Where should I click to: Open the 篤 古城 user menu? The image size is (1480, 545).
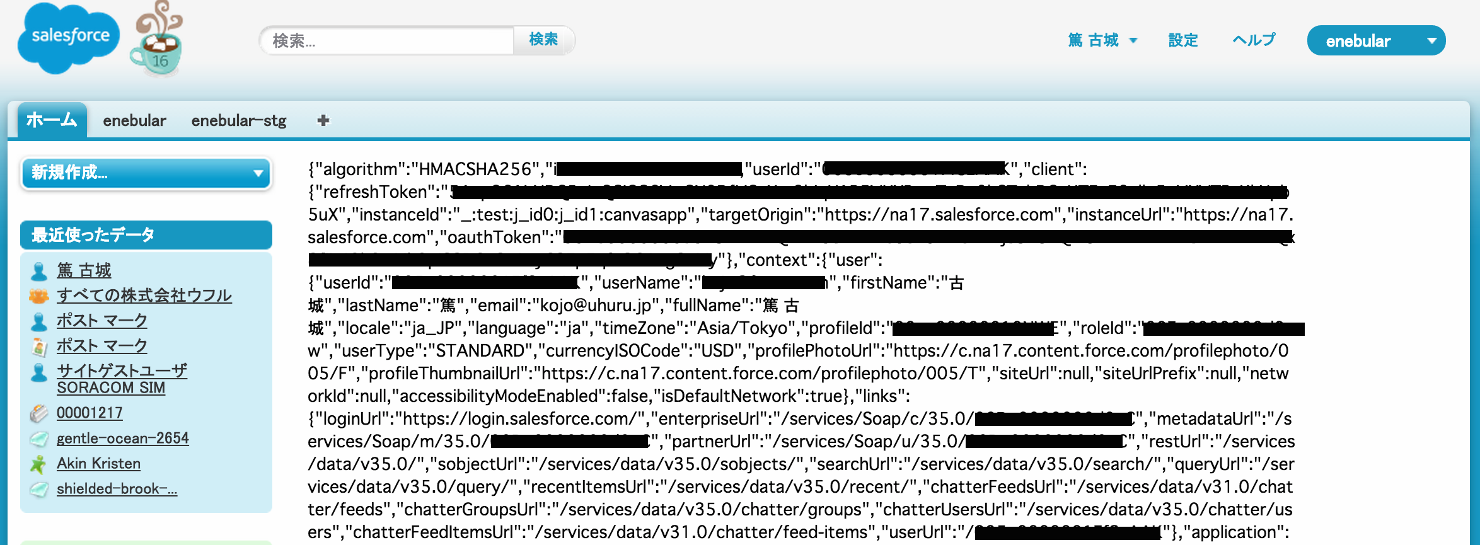1102,40
